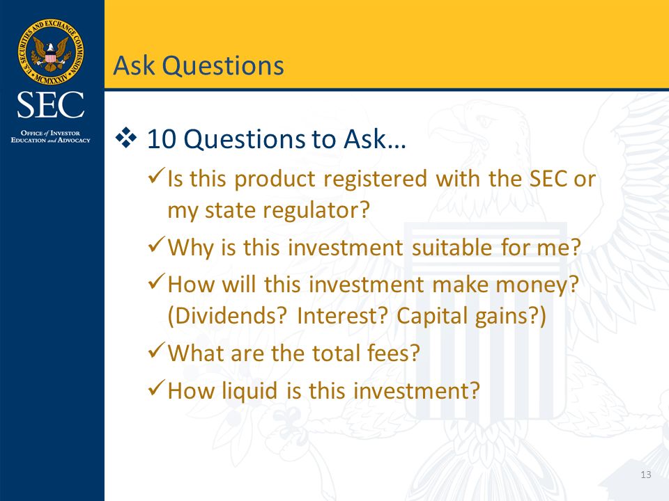Click 'How liquid is this investment?' text
669x501 pixels.
(x=324, y=390)
